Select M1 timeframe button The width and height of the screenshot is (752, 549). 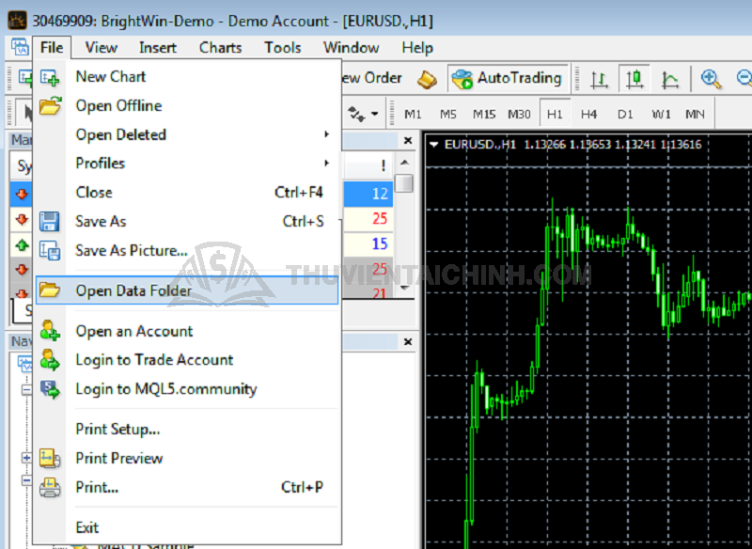[x=413, y=114]
